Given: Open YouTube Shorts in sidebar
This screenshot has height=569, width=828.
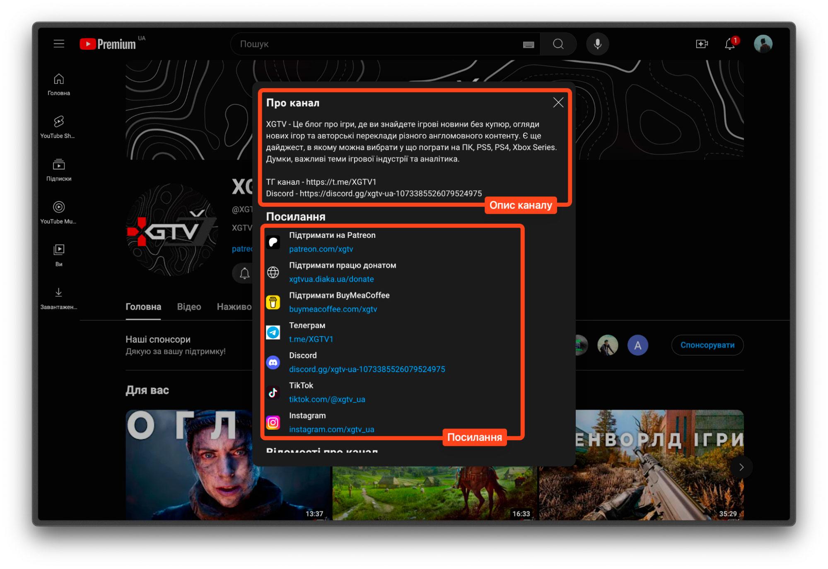Looking at the screenshot, I should click(58, 127).
